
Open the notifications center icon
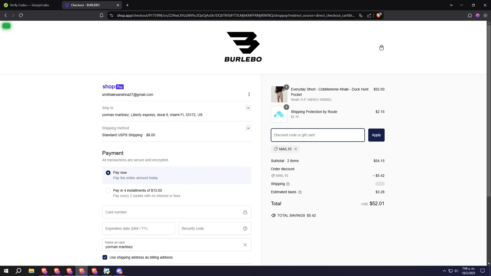[482, 271]
